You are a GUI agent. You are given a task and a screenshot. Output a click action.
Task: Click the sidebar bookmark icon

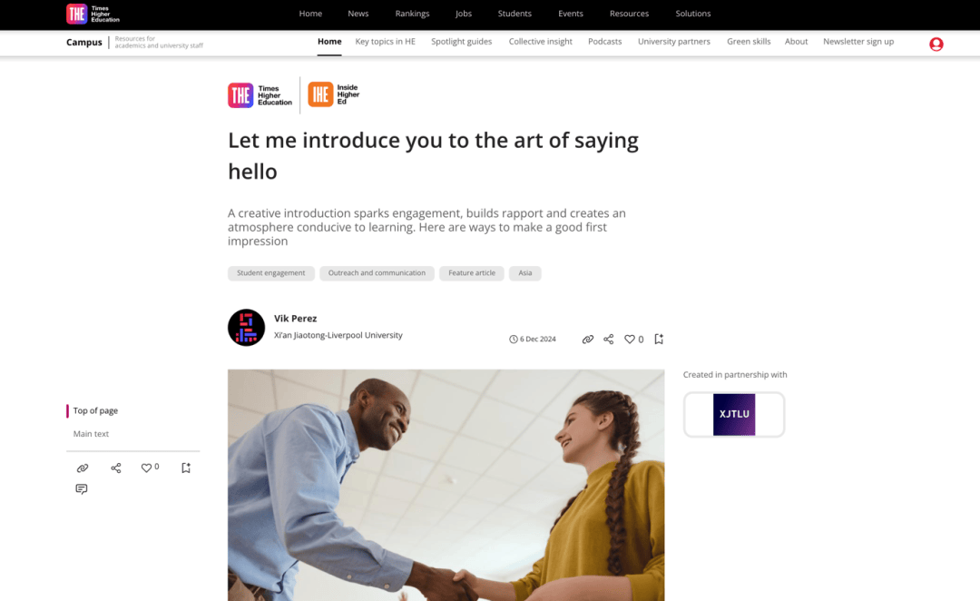click(186, 468)
